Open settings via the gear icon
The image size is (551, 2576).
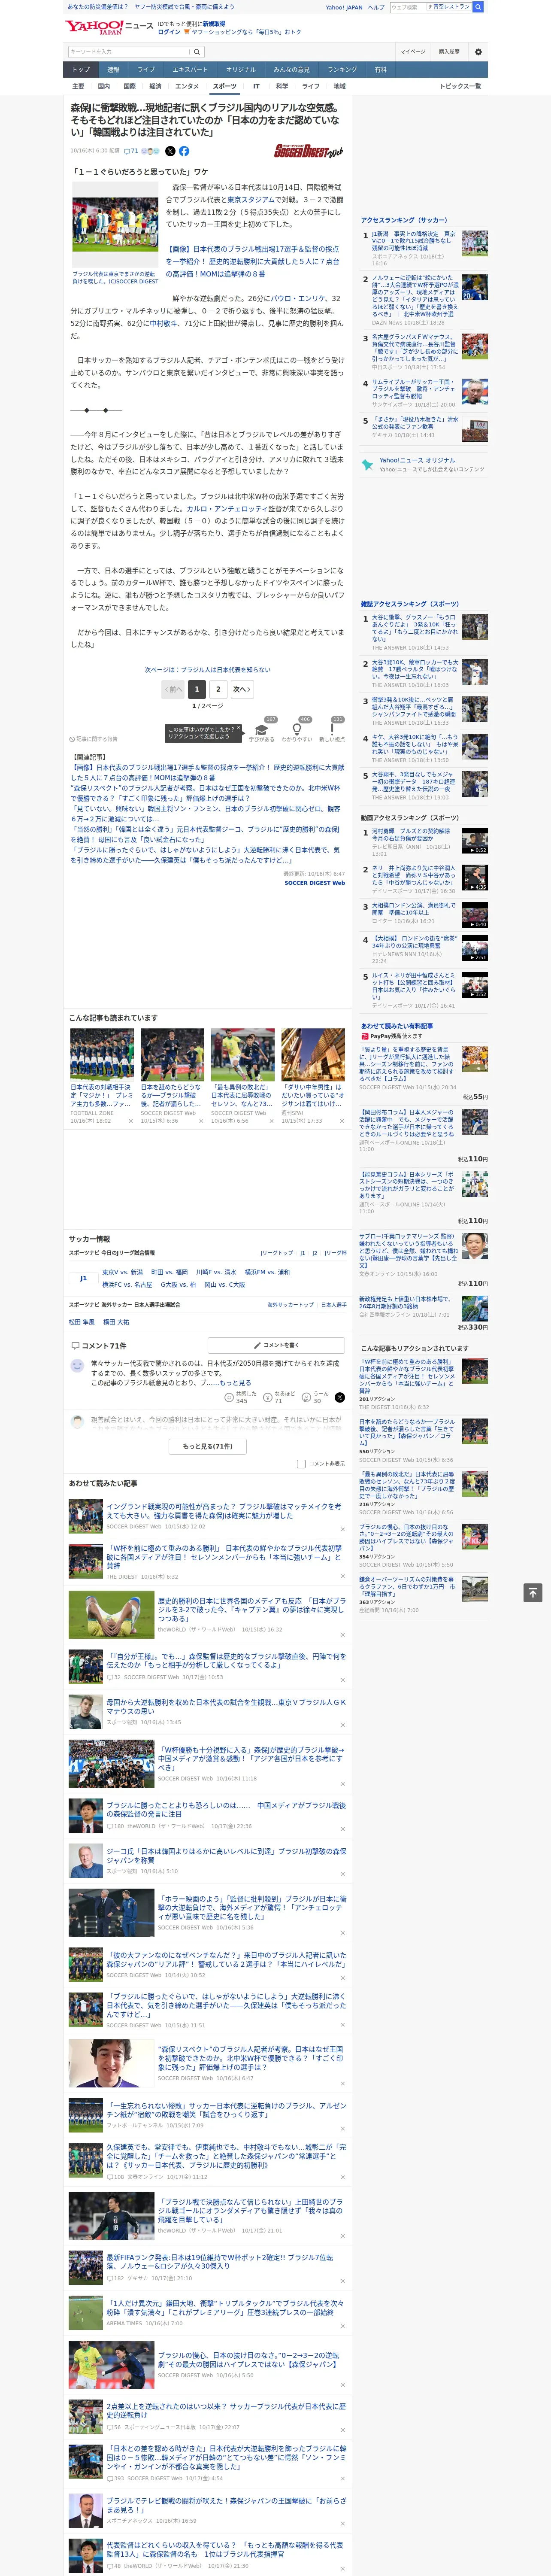pyautogui.click(x=478, y=51)
